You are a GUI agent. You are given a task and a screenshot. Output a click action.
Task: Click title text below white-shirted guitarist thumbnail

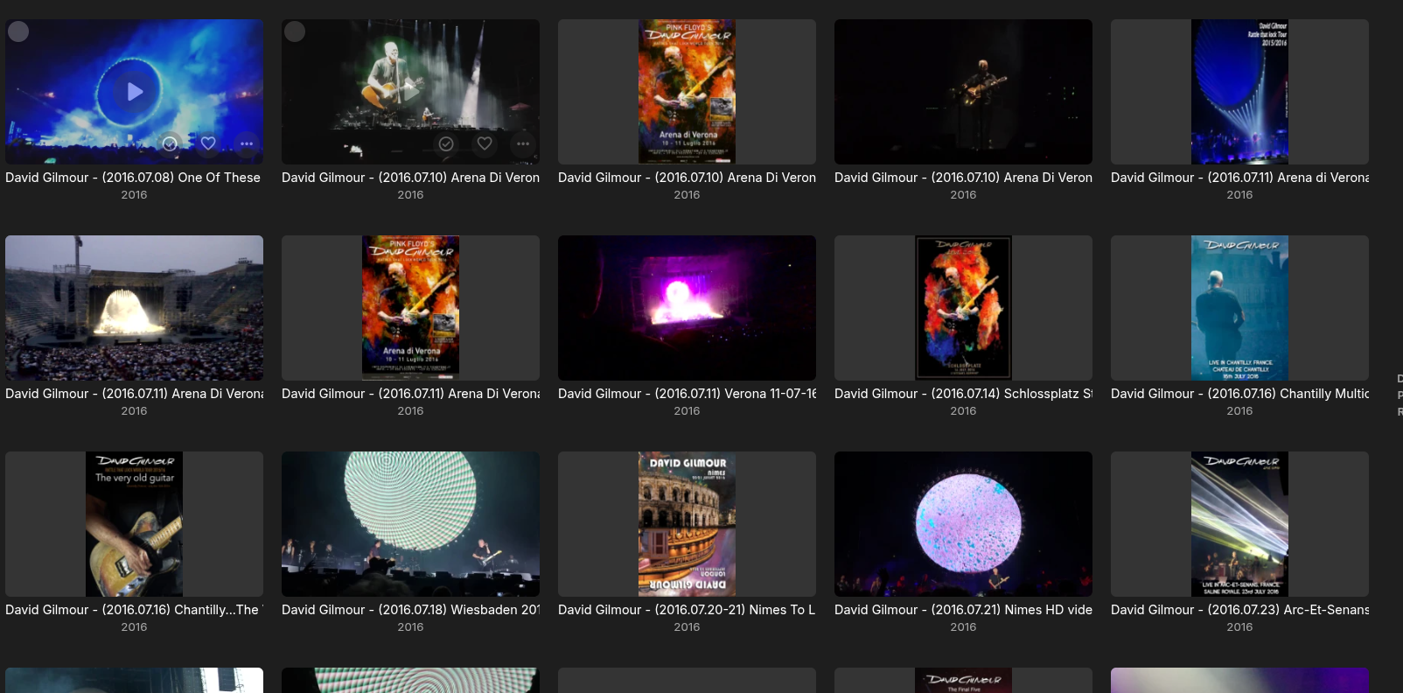pyautogui.click(x=410, y=178)
